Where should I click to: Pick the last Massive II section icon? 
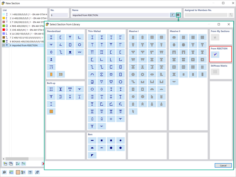pos(174,82)
